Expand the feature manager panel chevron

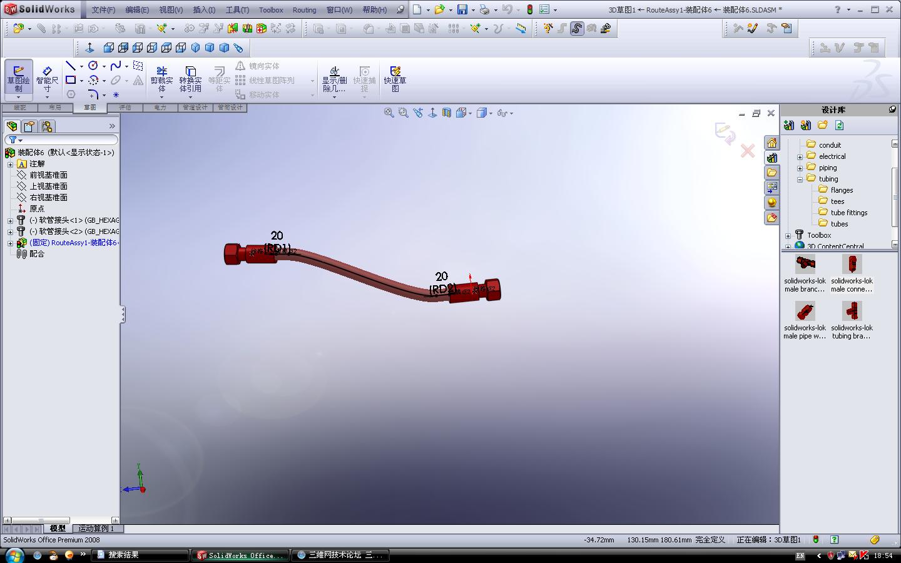click(x=113, y=126)
